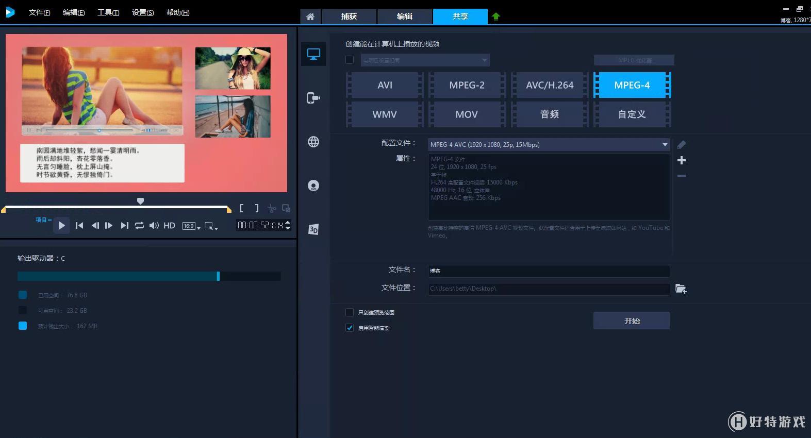Select the Computer output category icon

[313, 54]
